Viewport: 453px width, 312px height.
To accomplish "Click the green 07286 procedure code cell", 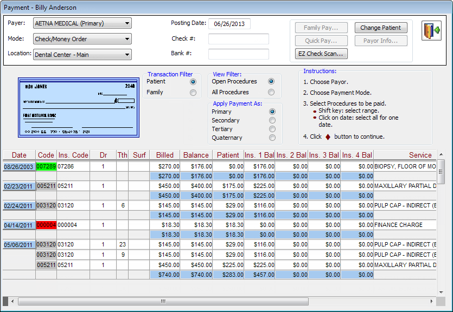I will (x=46, y=167).
